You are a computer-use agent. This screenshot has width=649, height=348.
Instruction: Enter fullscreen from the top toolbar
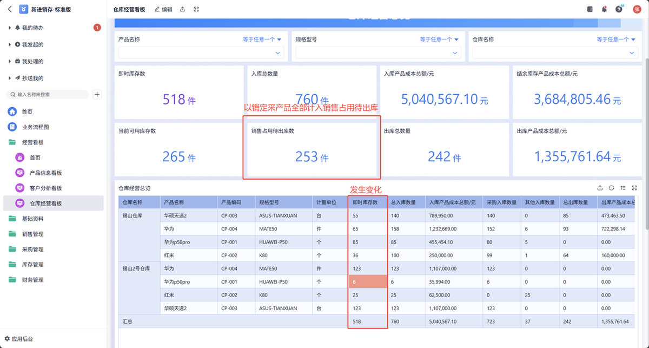click(196, 9)
